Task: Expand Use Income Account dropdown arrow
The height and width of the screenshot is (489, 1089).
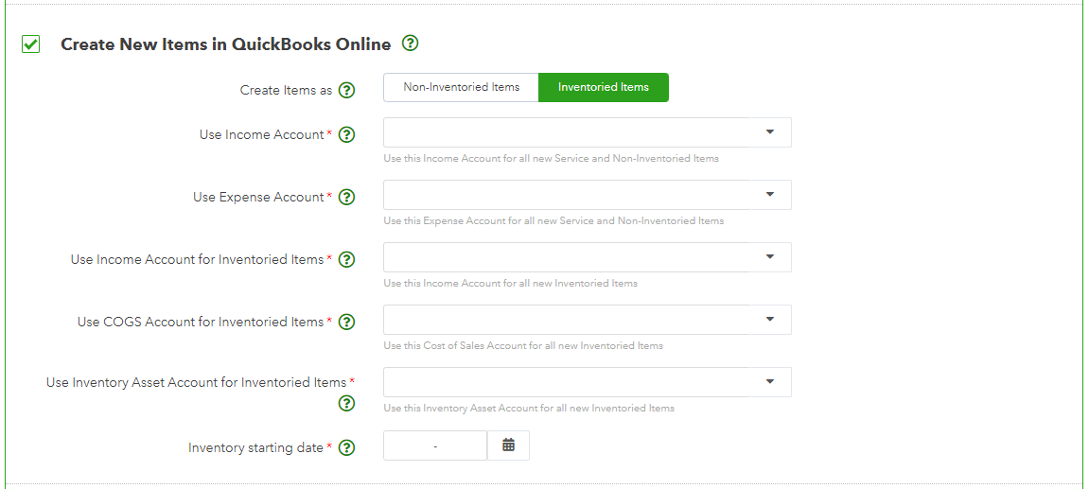Action: click(x=769, y=132)
